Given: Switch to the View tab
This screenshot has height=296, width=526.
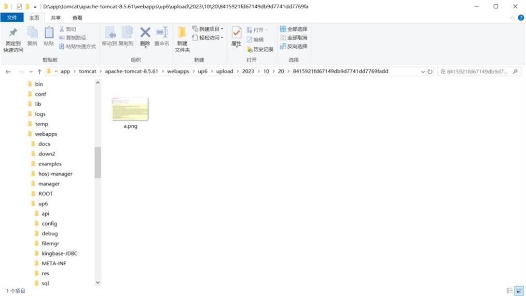Looking at the screenshot, I should [x=77, y=18].
